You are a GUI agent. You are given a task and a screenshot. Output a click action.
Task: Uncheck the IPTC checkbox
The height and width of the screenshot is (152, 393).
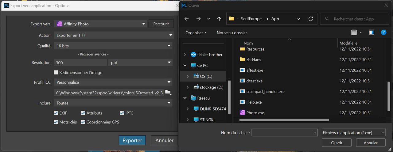tap(122, 113)
